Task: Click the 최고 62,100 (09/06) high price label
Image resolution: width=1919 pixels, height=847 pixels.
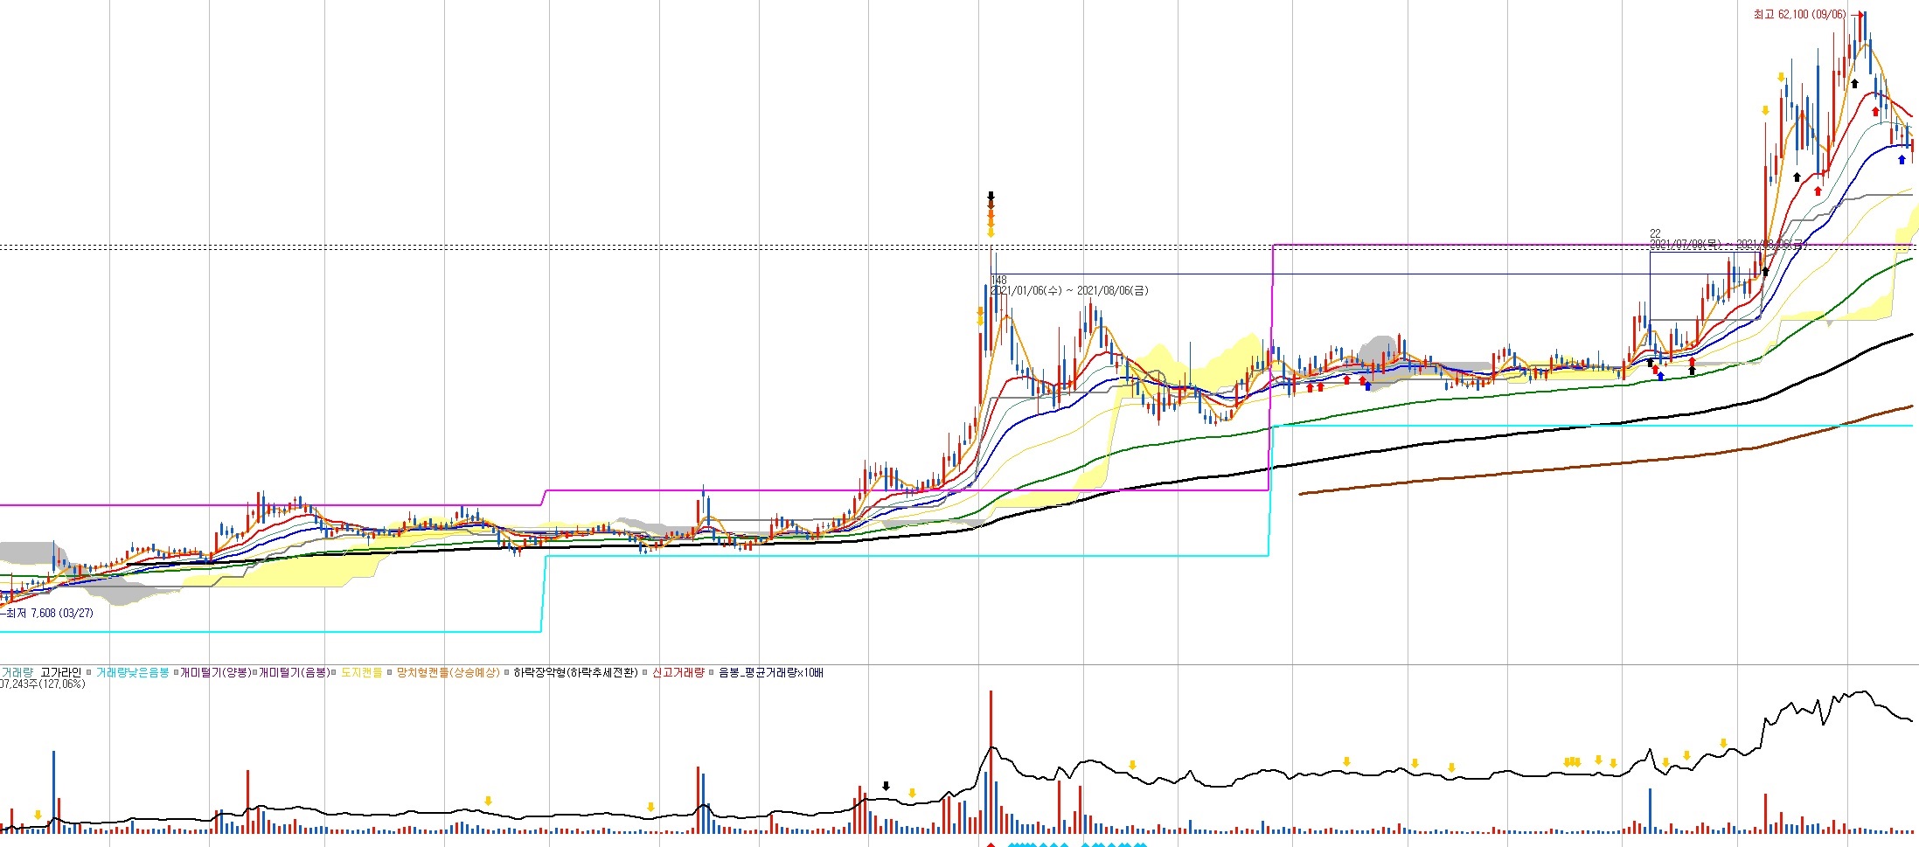Action: (1799, 15)
